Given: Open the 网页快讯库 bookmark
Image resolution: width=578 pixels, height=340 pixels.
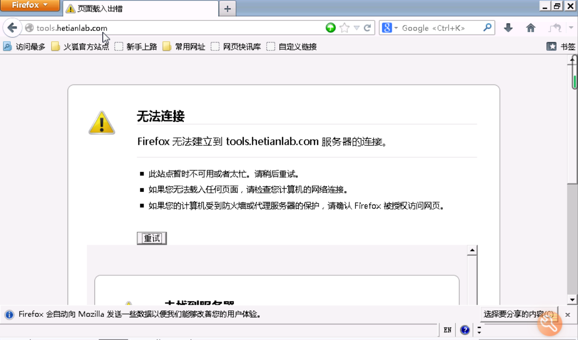Looking at the screenshot, I should (236, 47).
